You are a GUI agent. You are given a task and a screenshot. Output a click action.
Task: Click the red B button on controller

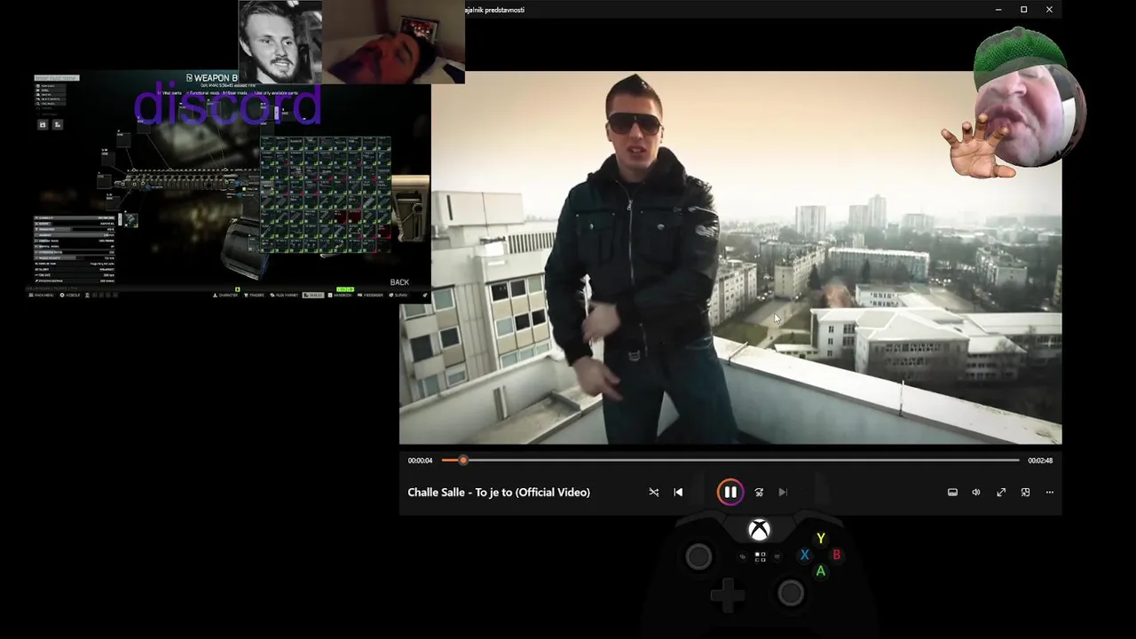coord(836,556)
